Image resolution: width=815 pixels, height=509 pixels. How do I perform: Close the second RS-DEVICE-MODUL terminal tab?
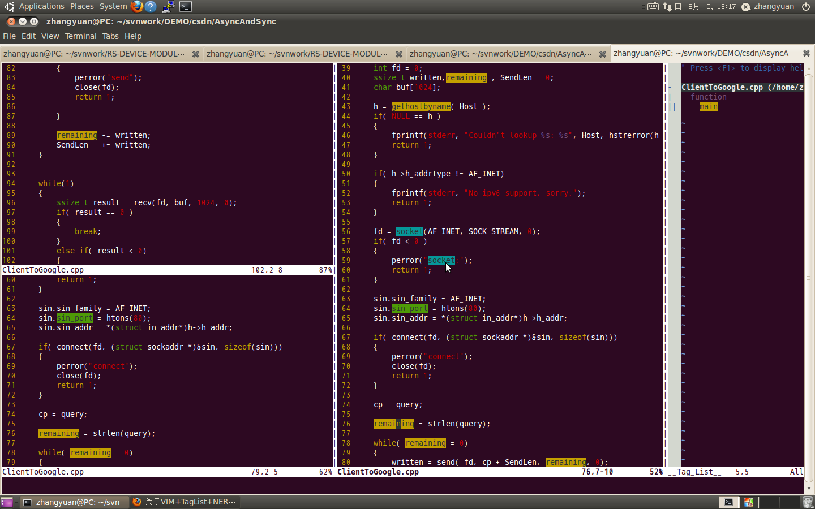[x=399, y=54]
